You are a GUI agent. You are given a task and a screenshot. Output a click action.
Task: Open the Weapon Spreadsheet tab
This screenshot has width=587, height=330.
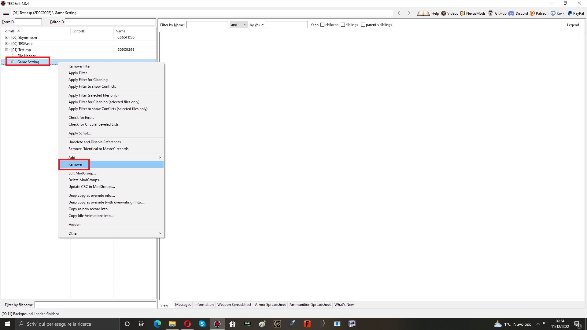click(234, 305)
